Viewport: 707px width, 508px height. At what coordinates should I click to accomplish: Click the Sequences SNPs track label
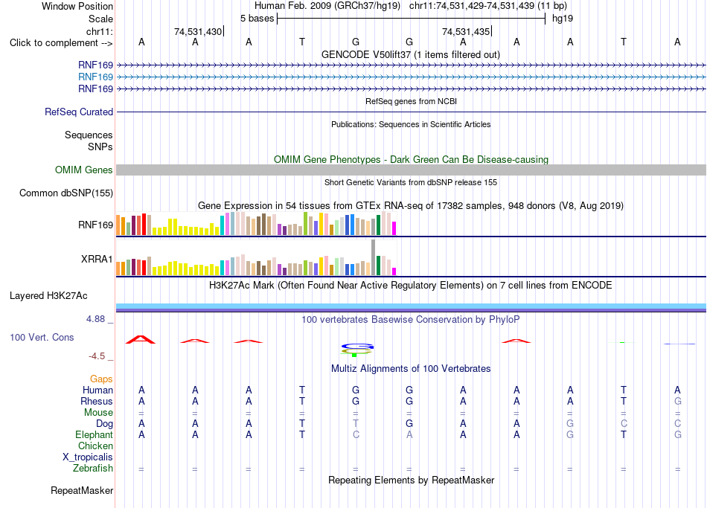click(x=89, y=141)
